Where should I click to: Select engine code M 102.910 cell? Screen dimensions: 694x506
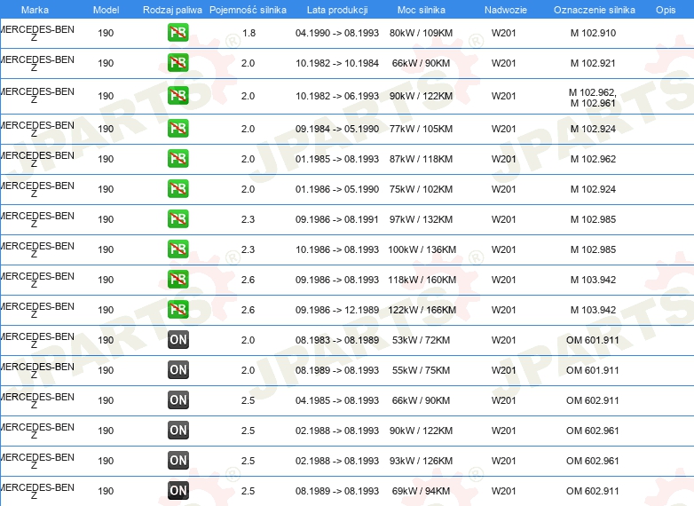point(593,33)
